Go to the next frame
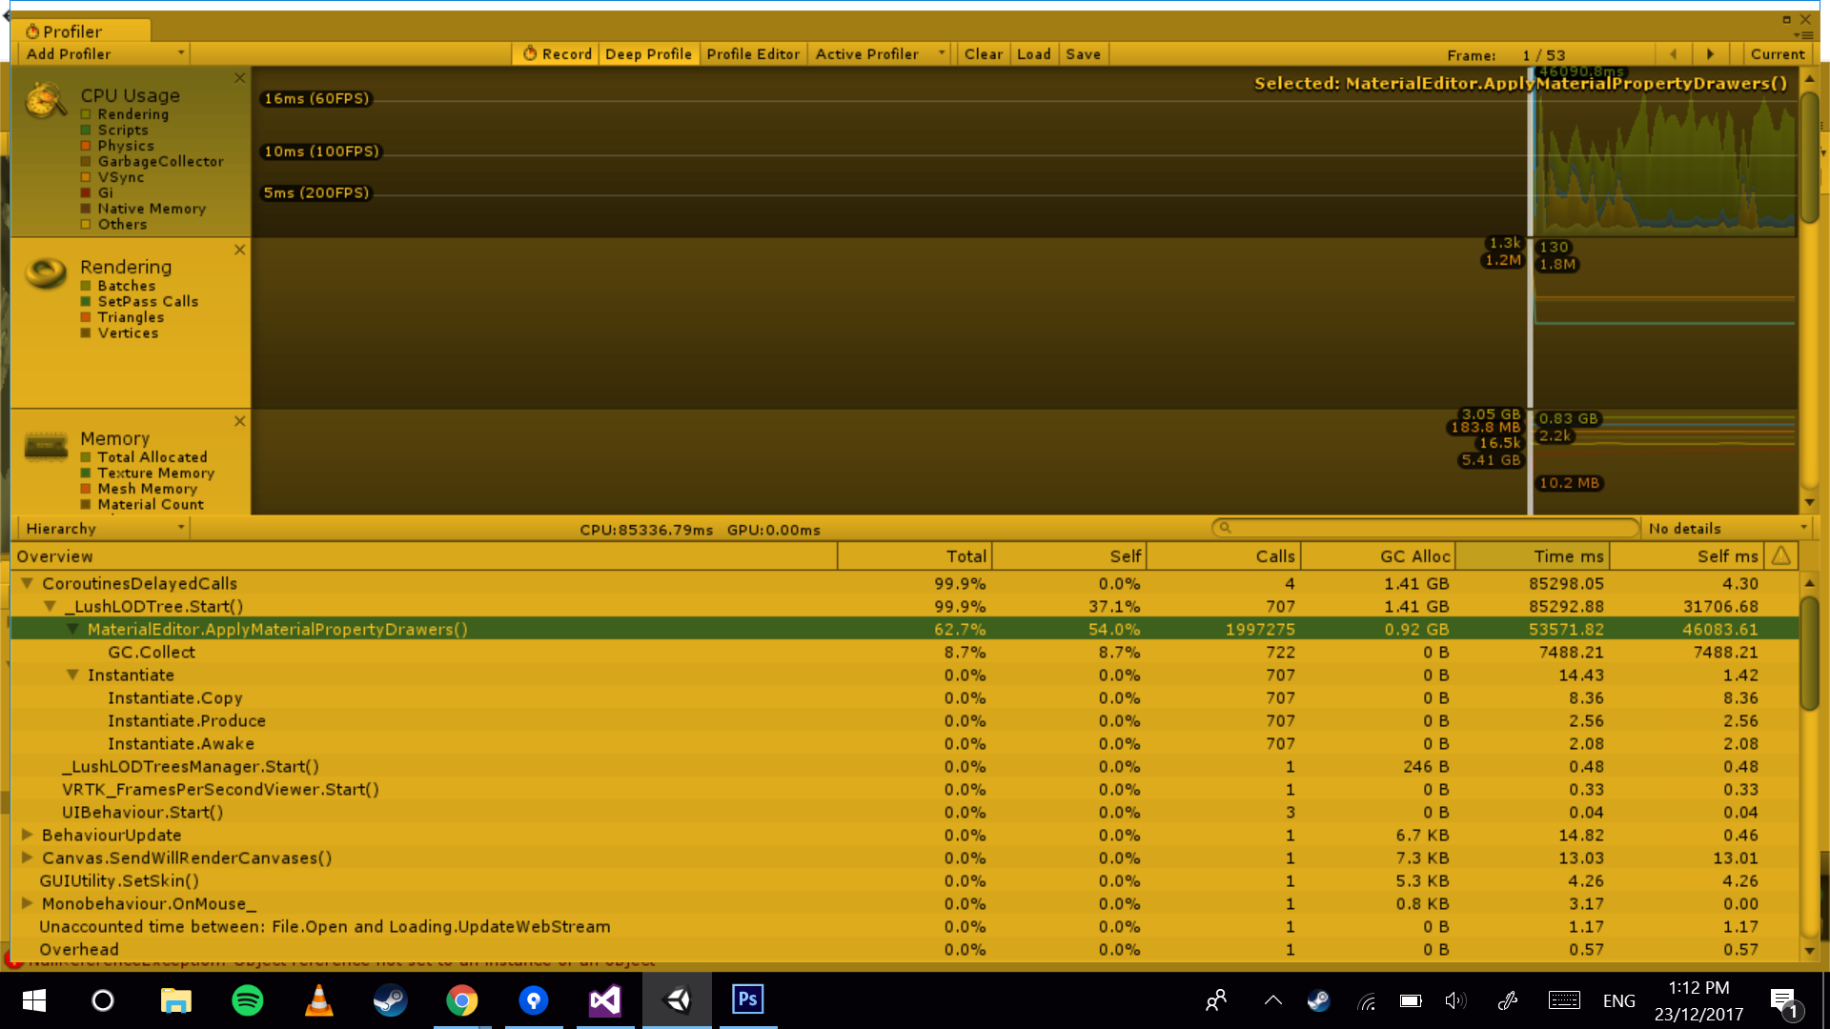This screenshot has width=1830, height=1029. [x=1710, y=54]
